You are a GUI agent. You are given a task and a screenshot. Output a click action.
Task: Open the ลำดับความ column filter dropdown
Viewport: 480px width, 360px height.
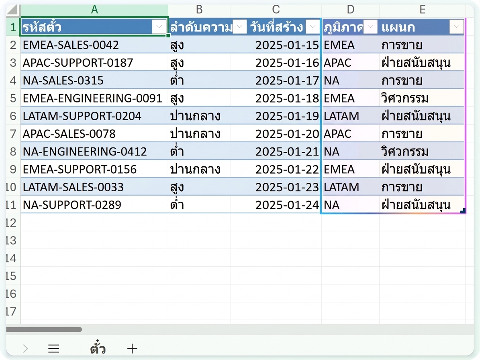click(x=240, y=27)
